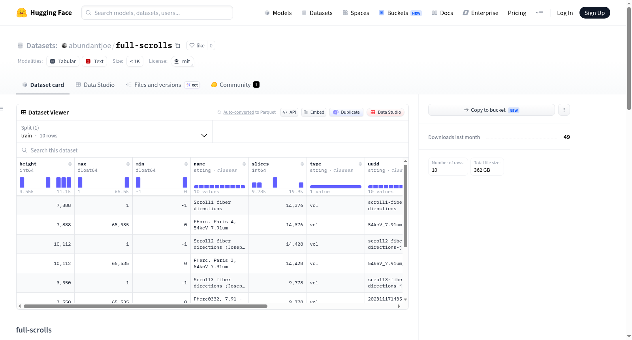Click the slices column histogram
Viewport: 632px width, 340px height.
pyautogui.click(x=278, y=182)
